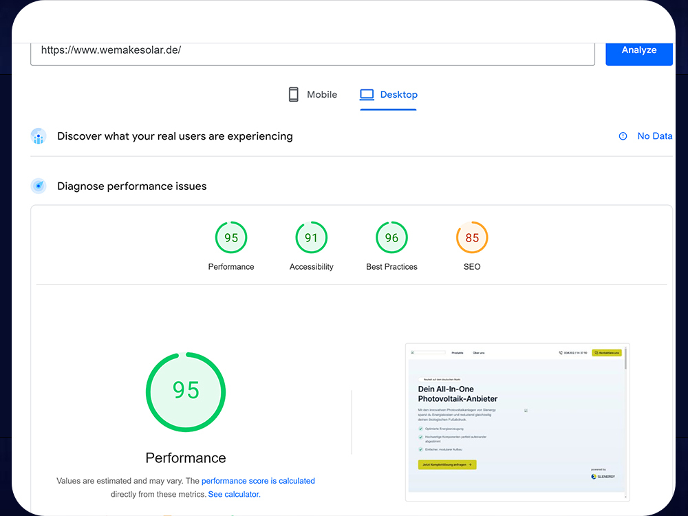688x516 pixels.
Task: Click the scrollbar in the website preview
Action: point(625,359)
